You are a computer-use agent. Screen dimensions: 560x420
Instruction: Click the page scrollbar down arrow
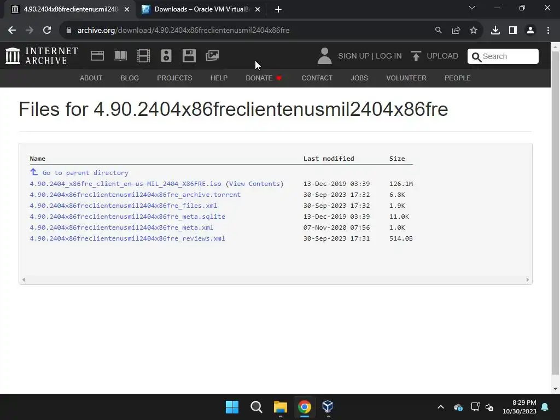pos(555,389)
